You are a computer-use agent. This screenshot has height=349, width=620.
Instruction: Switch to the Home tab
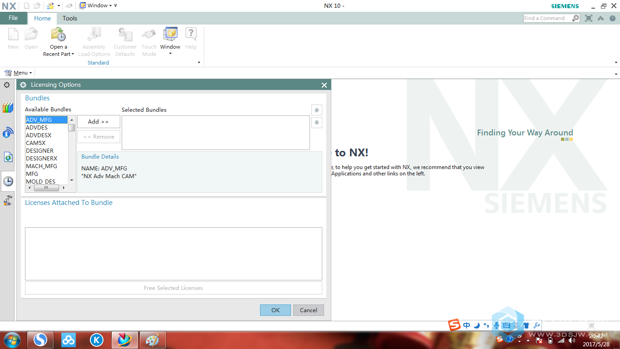pyautogui.click(x=42, y=18)
